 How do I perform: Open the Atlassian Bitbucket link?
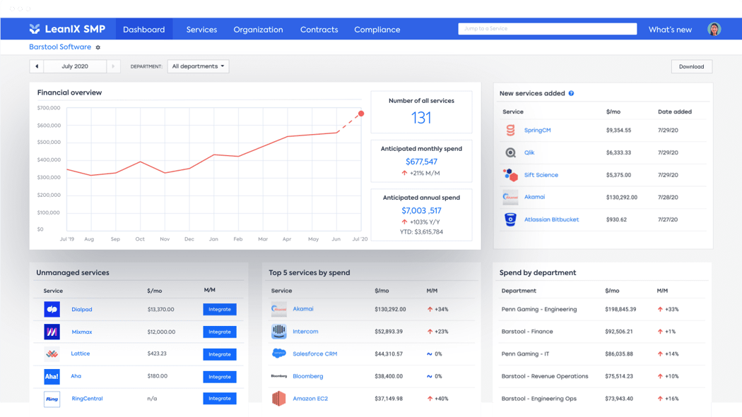point(551,219)
